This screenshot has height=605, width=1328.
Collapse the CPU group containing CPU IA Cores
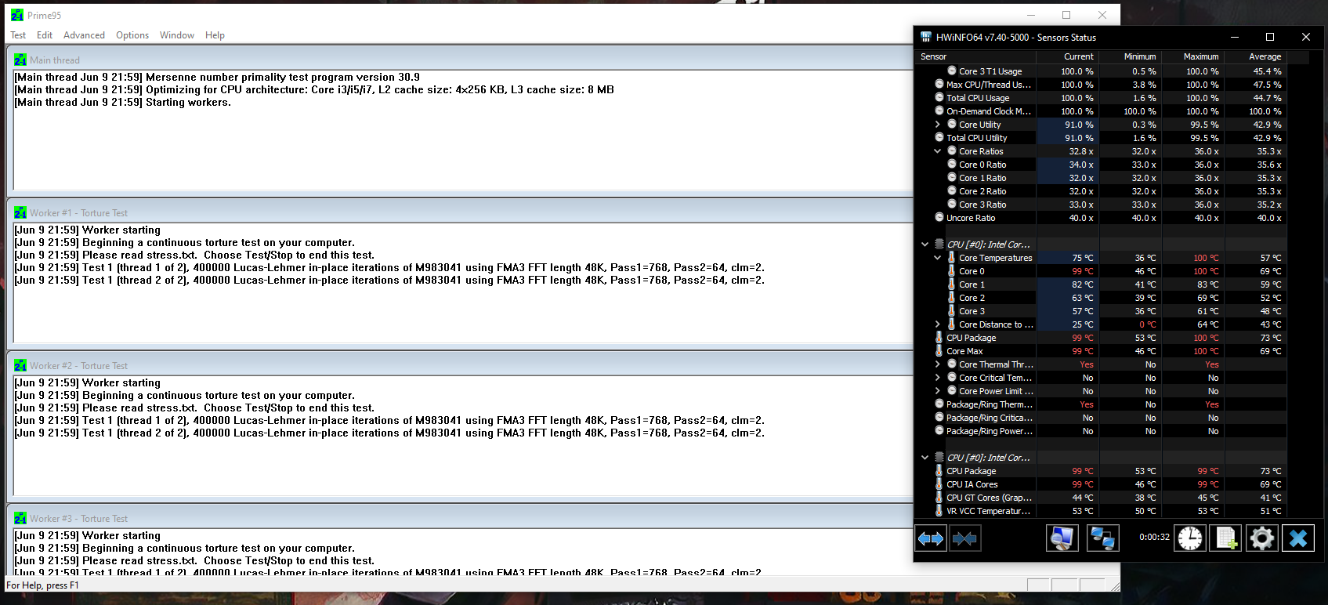point(925,458)
